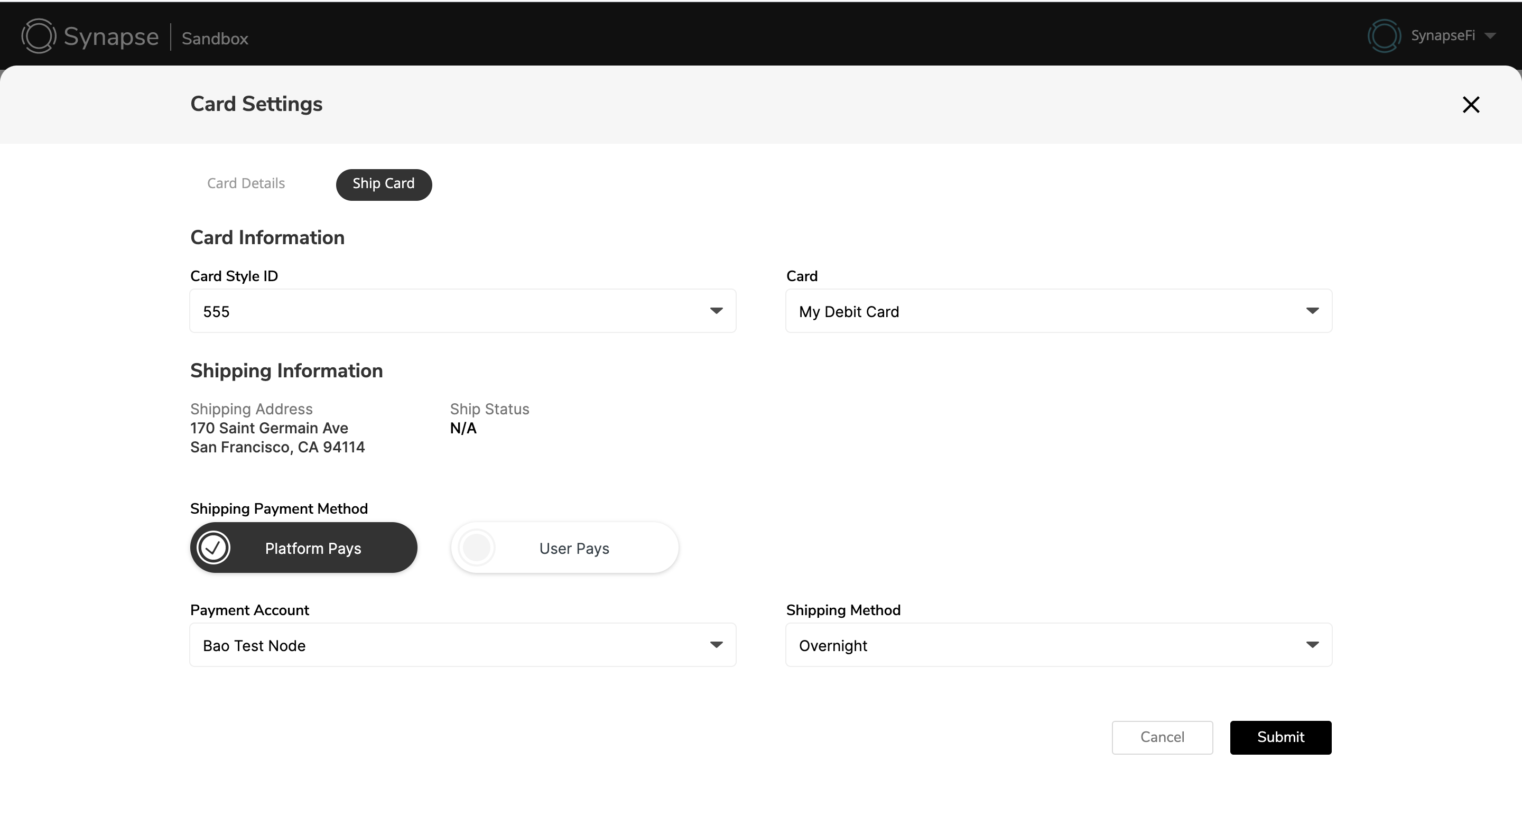
Task: Open the SynapseFi account dropdown arrow
Action: tap(1490, 36)
